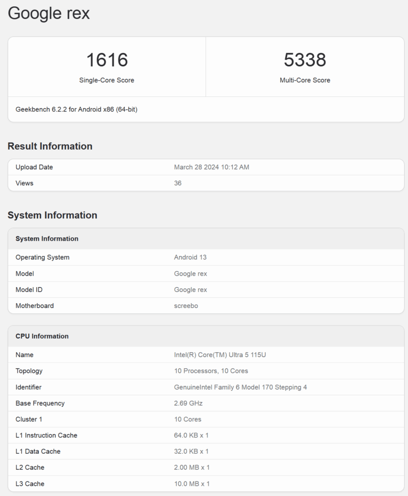Click the L3 Cache label
This screenshot has height=496, width=408.
pyautogui.click(x=30, y=484)
